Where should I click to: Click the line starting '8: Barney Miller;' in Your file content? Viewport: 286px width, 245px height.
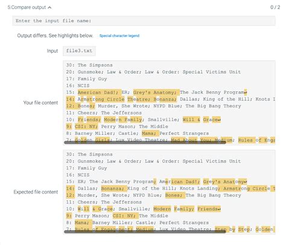tap(138, 134)
